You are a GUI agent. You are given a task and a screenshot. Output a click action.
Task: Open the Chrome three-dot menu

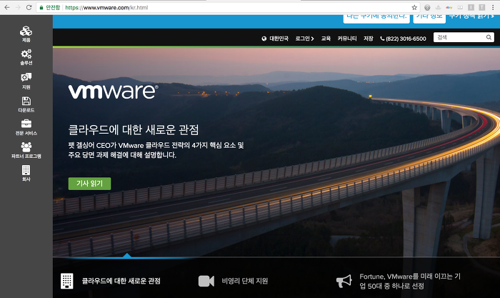tap(493, 7)
